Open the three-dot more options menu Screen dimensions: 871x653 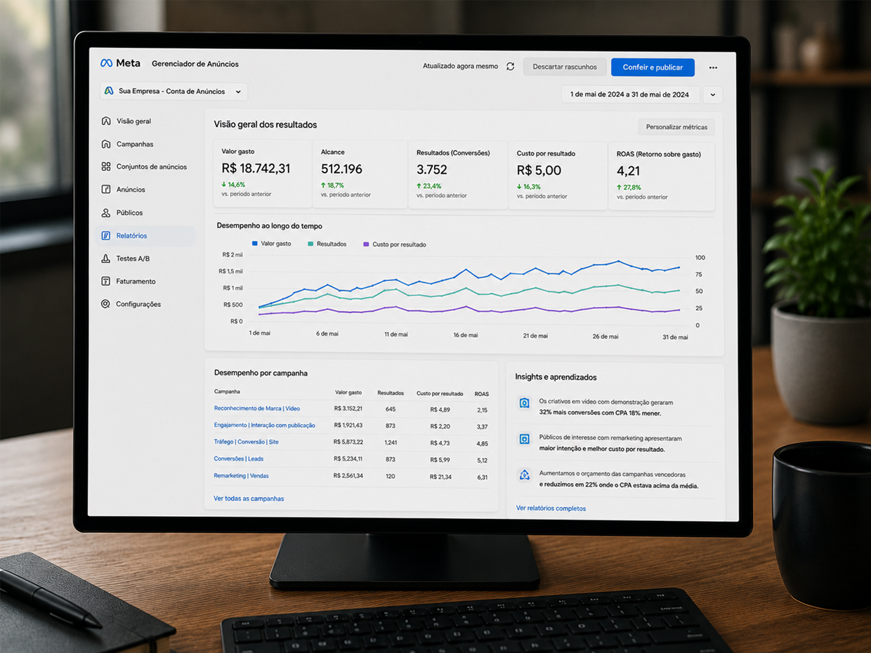713,68
